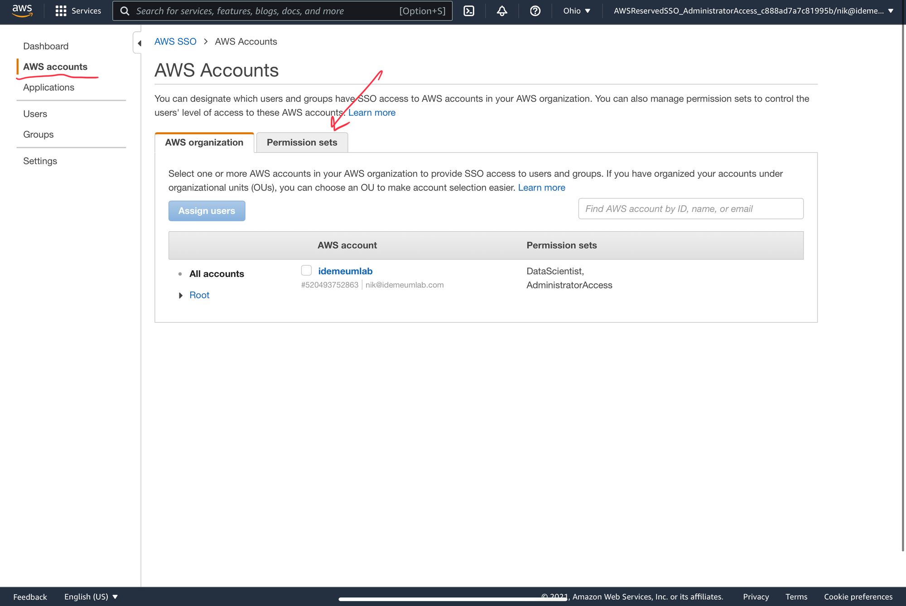Click the AdministratorAccess permission set text
Image resolution: width=906 pixels, height=606 pixels.
coord(569,285)
